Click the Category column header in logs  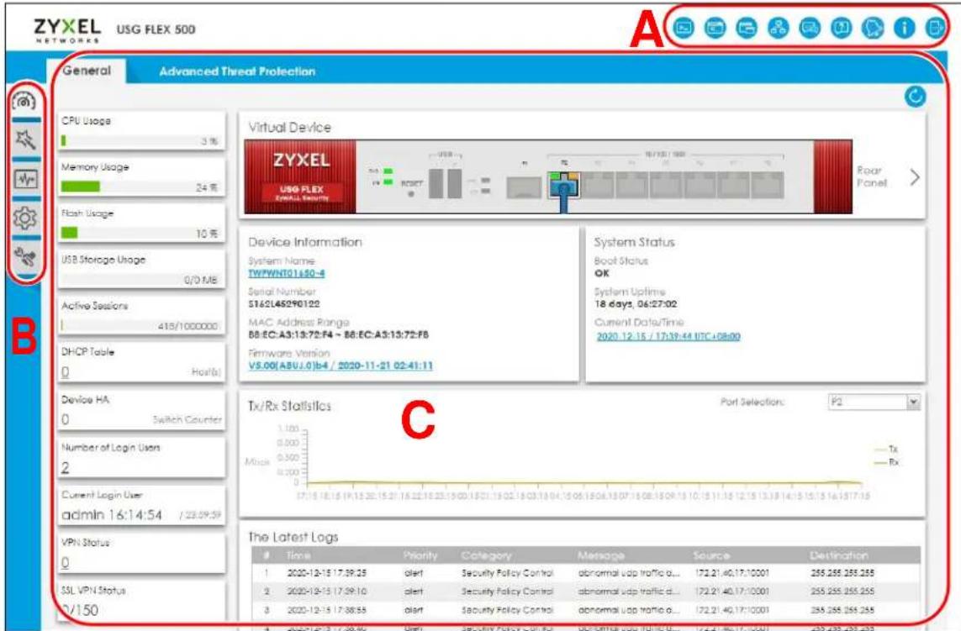487,555
